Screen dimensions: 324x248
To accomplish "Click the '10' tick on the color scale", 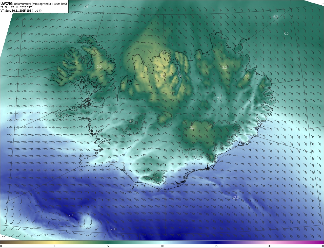I will 162,246.
